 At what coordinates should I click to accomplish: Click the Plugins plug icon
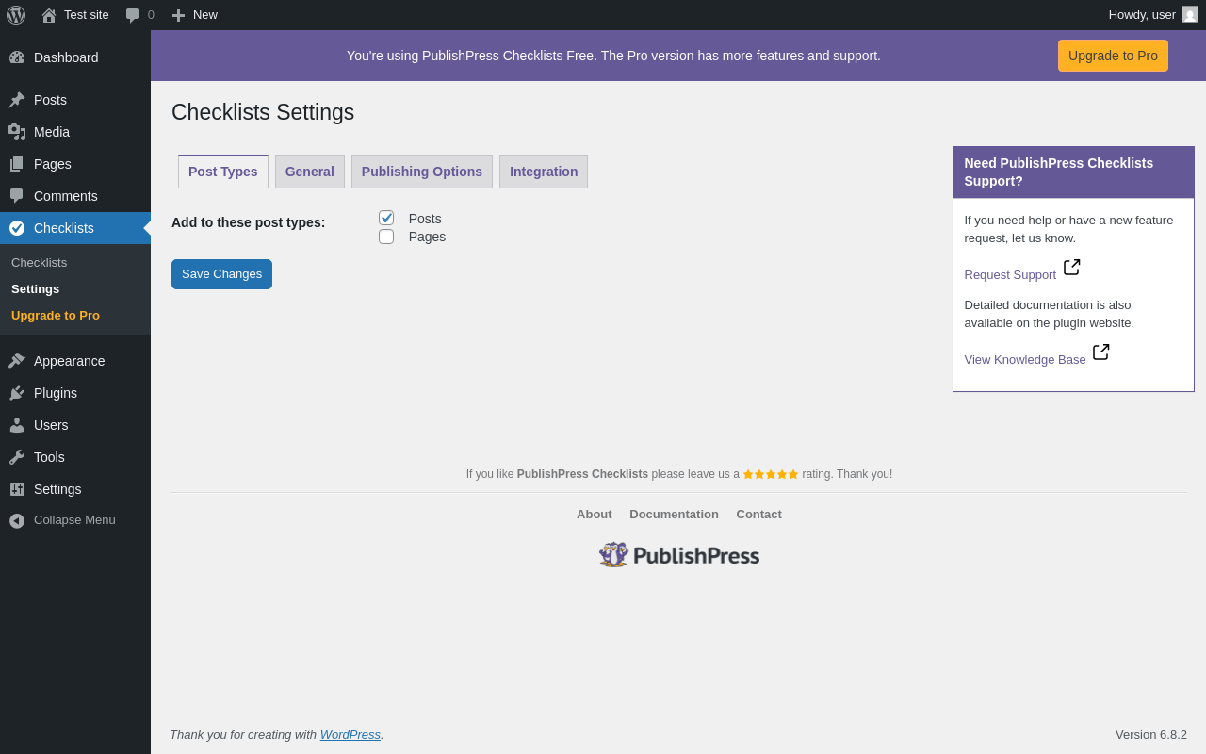[17, 393]
